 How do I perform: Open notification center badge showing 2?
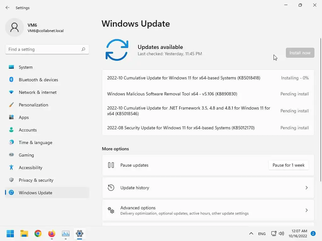313,233
